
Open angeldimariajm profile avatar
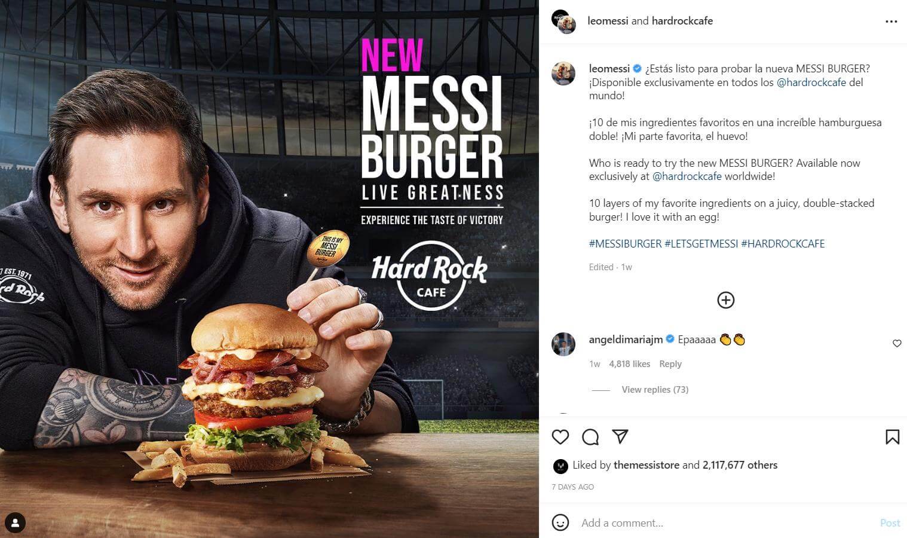563,344
